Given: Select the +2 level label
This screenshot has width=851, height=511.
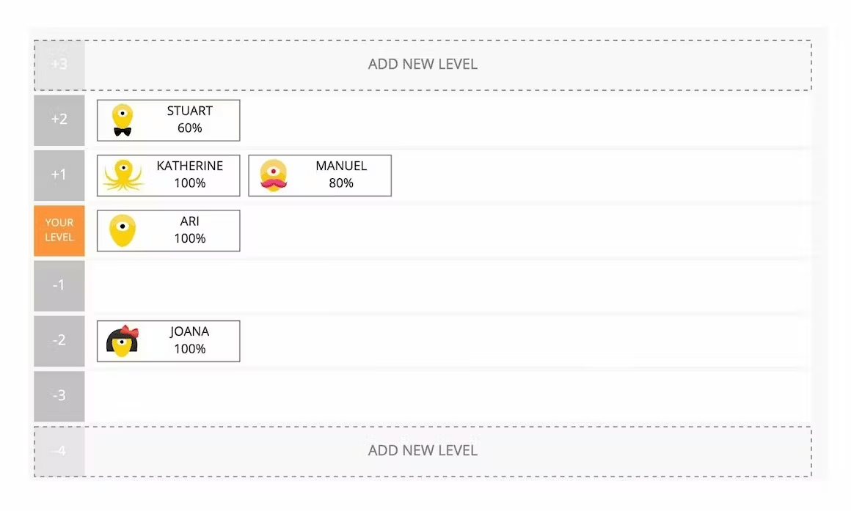Looking at the screenshot, I should [59, 120].
